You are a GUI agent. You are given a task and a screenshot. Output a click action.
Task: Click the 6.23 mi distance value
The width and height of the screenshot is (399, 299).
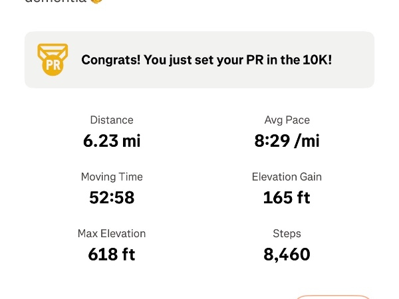112,140
